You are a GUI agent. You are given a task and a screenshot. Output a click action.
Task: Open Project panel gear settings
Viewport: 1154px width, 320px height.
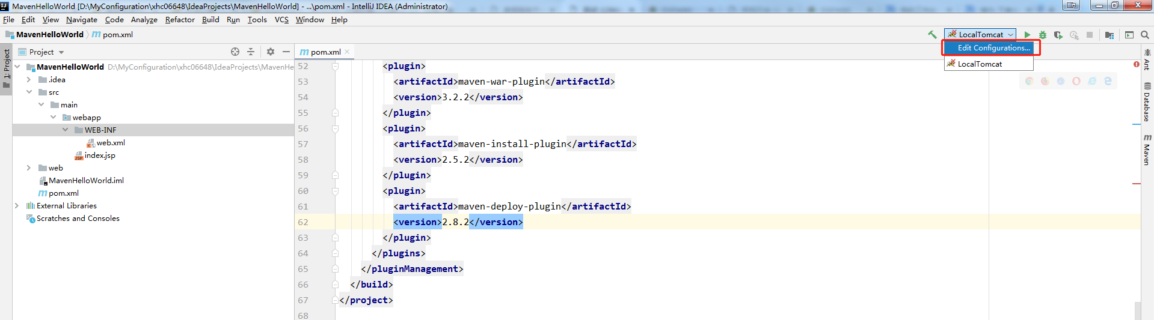(271, 52)
